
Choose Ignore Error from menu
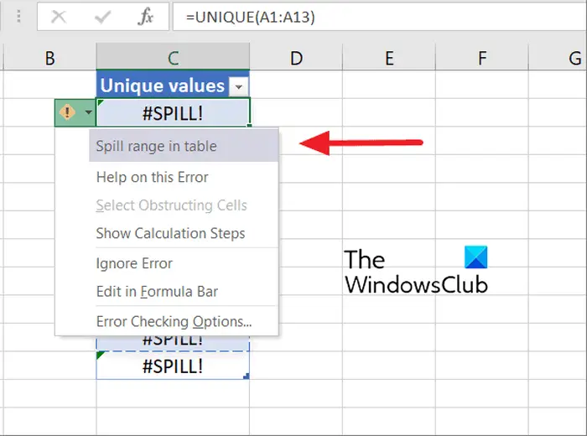click(134, 263)
